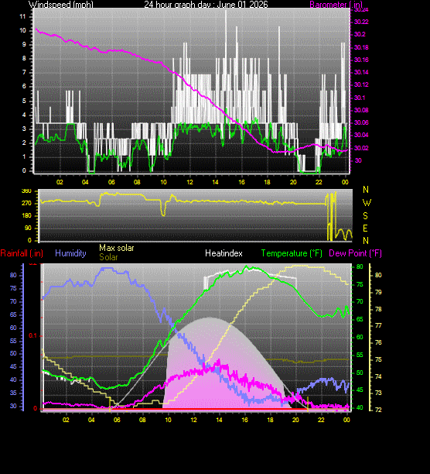This screenshot has width=430, height=474.
Task: Click the 72 value on yellow right axis
Action: pyautogui.click(x=378, y=410)
